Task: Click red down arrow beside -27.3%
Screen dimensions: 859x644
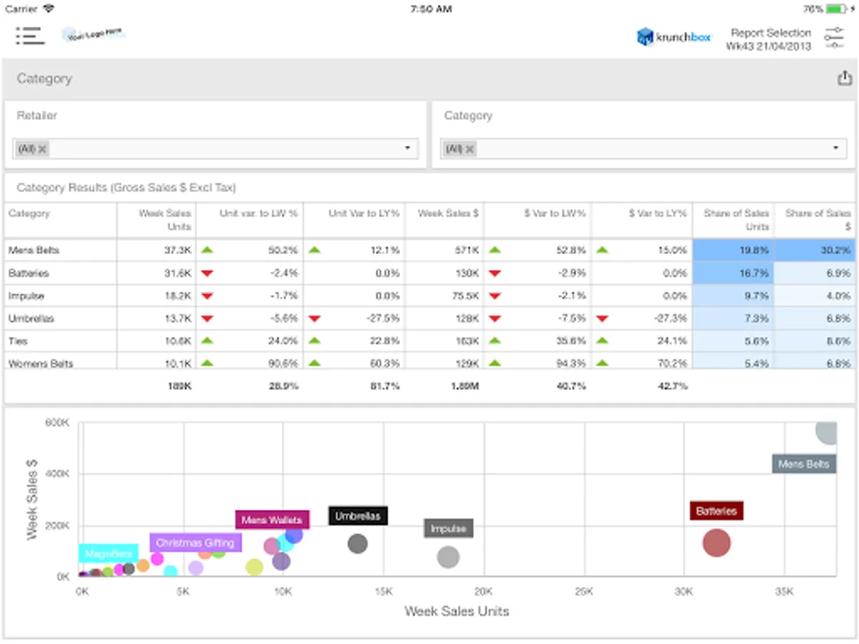Action: pos(602,319)
